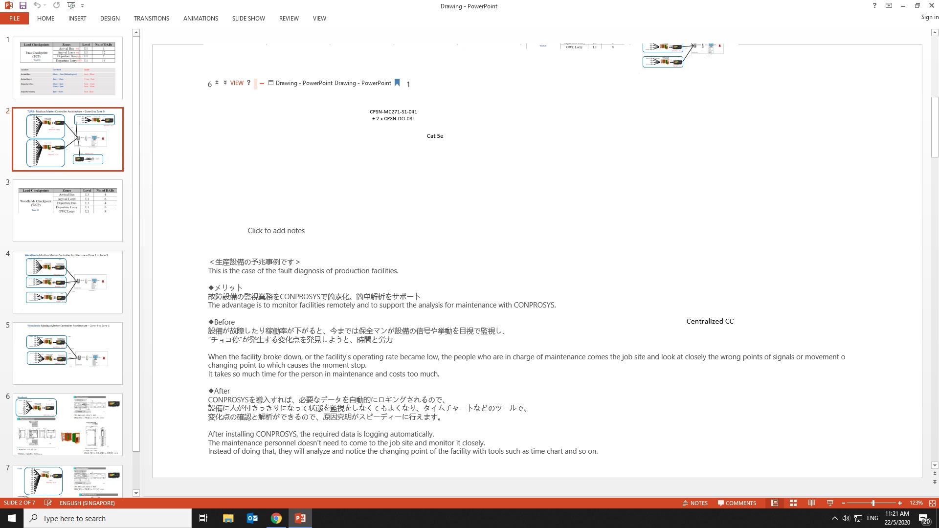Viewport: 939px width, 528px height.
Task: Click the Redo icon in the toolbar
Action: tap(56, 5)
